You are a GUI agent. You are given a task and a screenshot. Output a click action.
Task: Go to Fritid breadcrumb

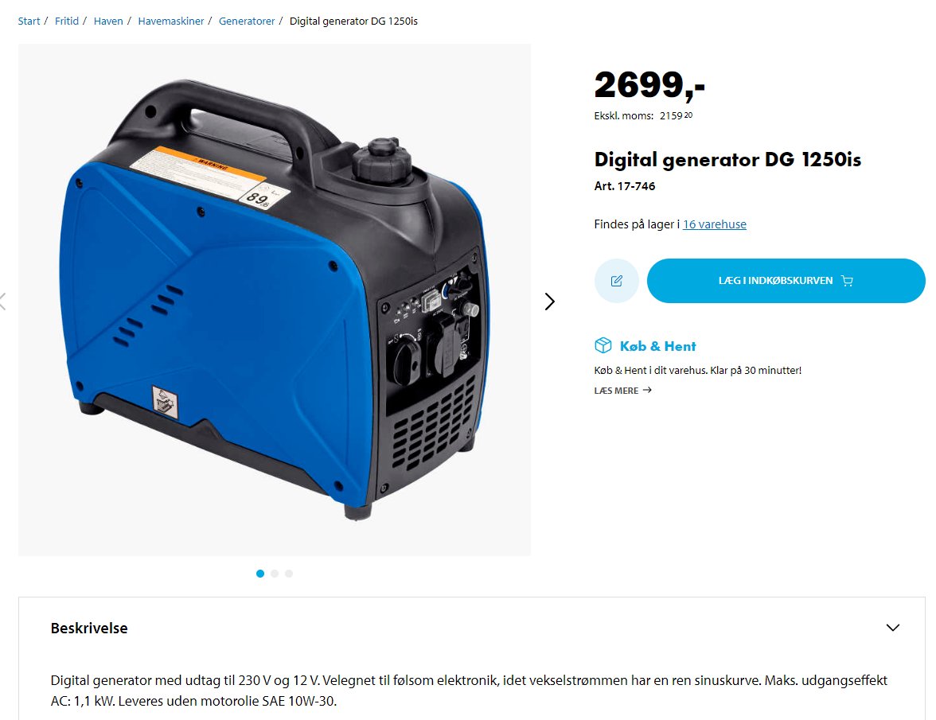(66, 21)
